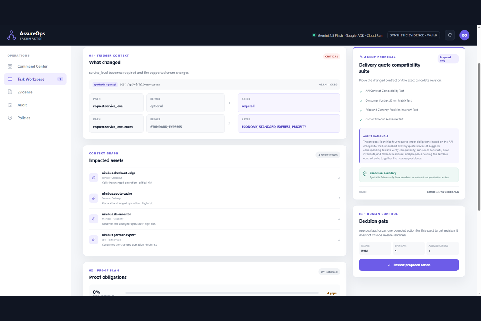Click the v3.1.4 → v3.2.0 version text
481x321 pixels.
328,85
